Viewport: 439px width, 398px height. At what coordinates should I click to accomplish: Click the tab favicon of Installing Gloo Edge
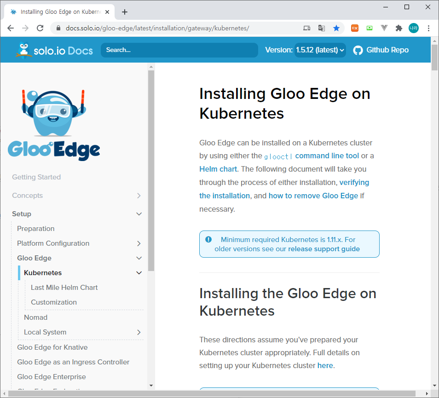point(13,12)
